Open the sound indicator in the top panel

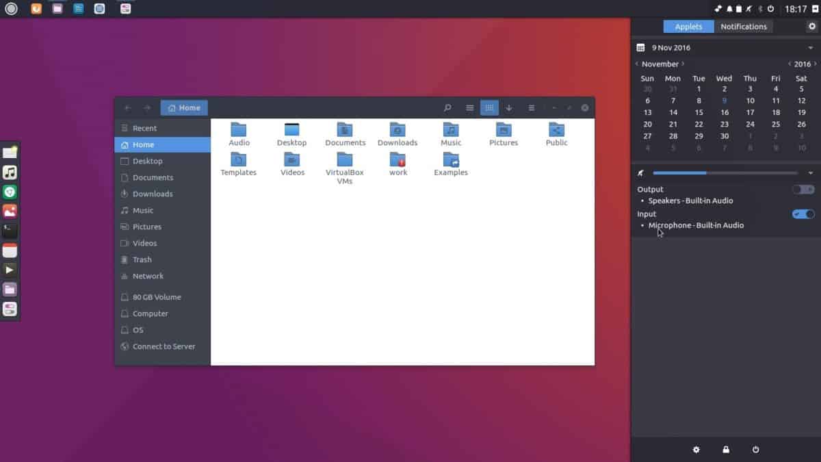coord(748,9)
